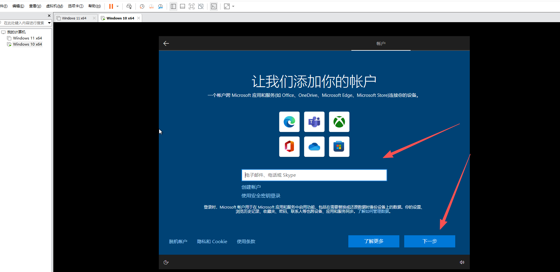Take a snapshot of this virtual machine

[x=142, y=6]
